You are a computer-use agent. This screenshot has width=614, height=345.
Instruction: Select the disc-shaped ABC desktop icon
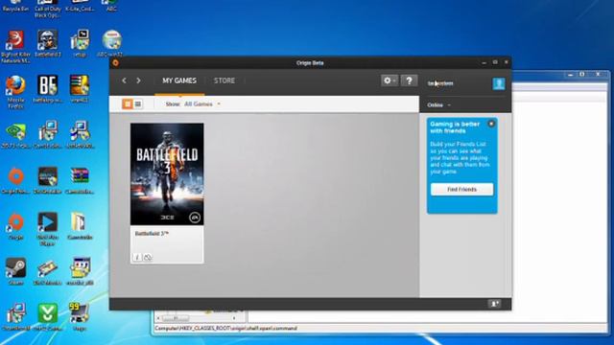(111, 43)
